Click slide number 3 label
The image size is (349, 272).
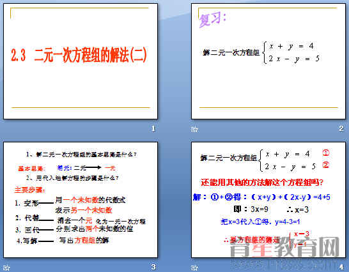tap(153, 267)
